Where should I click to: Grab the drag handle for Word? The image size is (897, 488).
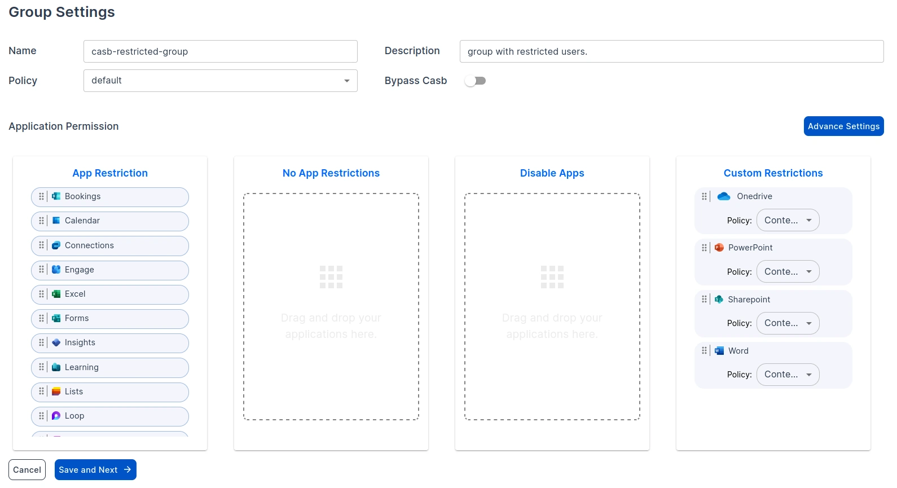coord(704,351)
